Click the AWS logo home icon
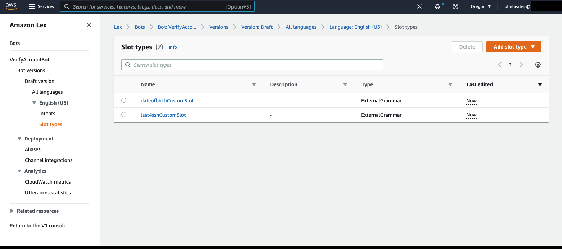562x249 pixels. (x=11, y=6)
